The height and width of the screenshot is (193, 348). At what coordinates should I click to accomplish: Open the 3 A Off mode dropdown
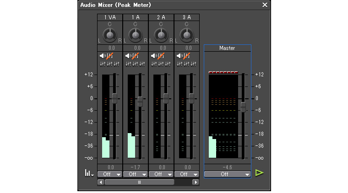(187, 174)
